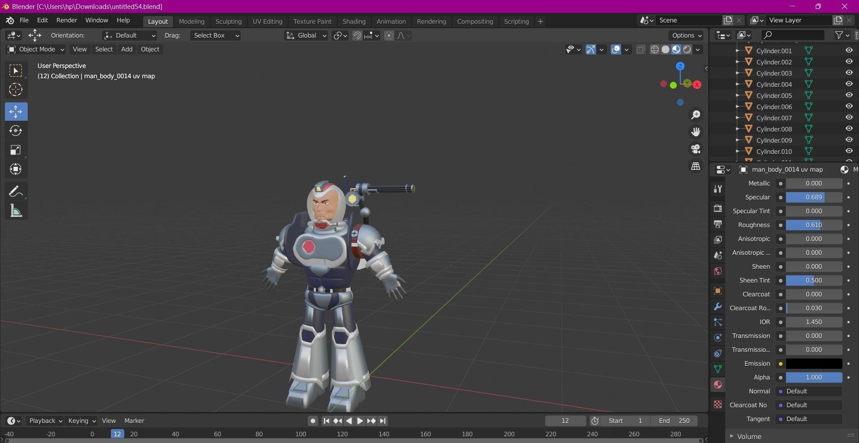Screen dimensions: 859x443
Task: Expand Cylinder.006 in the outliner
Action: pyautogui.click(x=737, y=106)
